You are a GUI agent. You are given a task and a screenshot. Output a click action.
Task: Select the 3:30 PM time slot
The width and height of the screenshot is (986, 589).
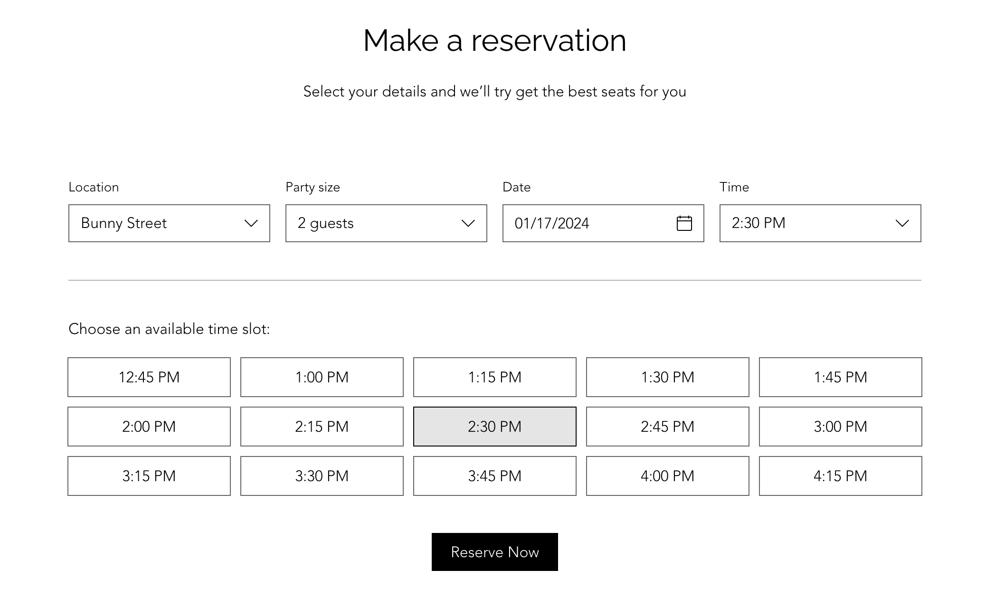click(x=322, y=475)
